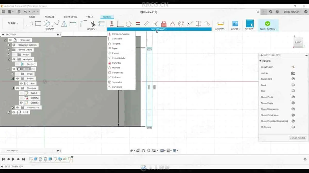
Task: Toggle Show Projected Geometries checkbox
Action: coord(293,121)
